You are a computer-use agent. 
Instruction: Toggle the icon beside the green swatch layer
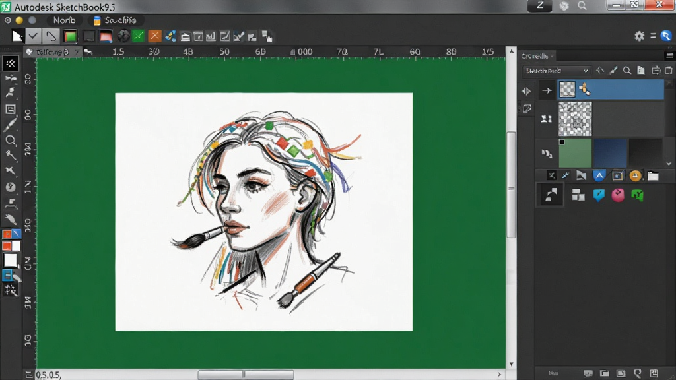[x=547, y=153]
